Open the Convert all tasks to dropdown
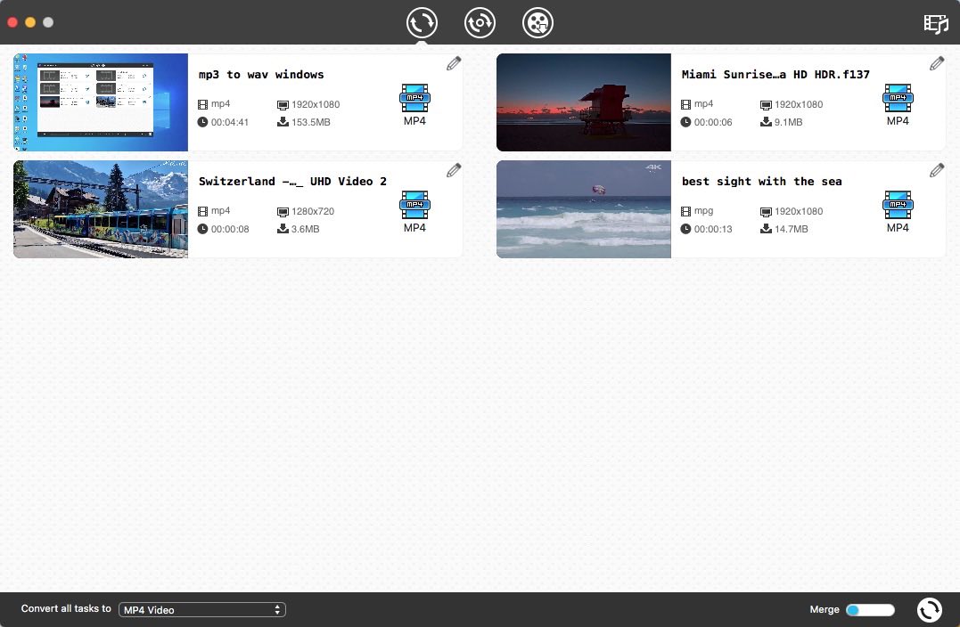Image resolution: width=960 pixels, height=627 pixels. [201, 609]
